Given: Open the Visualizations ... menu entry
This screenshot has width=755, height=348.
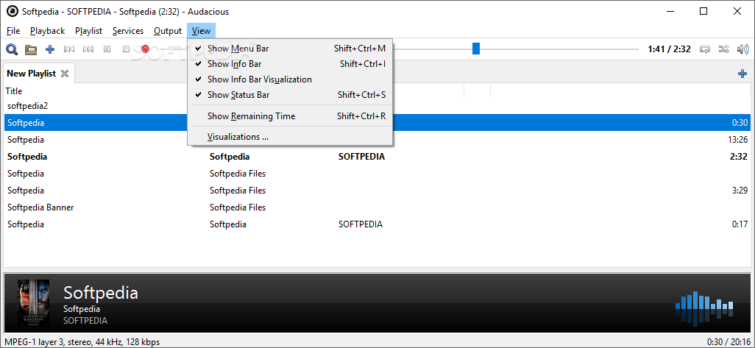Looking at the screenshot, I should coord(291,137).
